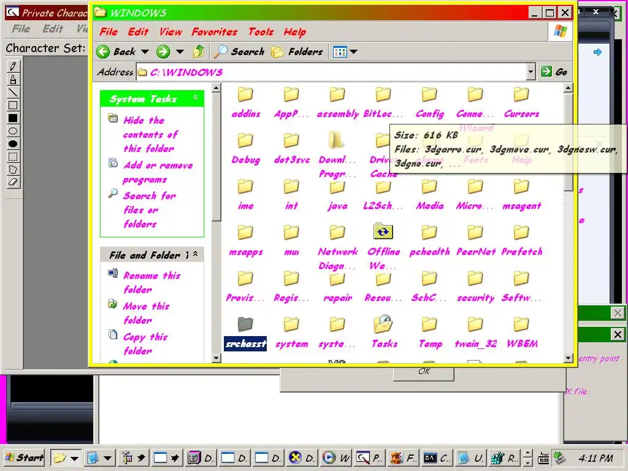Collapse the File and Folder Tasks panel
The image size is (628, 471).
(x=196, y=254)
